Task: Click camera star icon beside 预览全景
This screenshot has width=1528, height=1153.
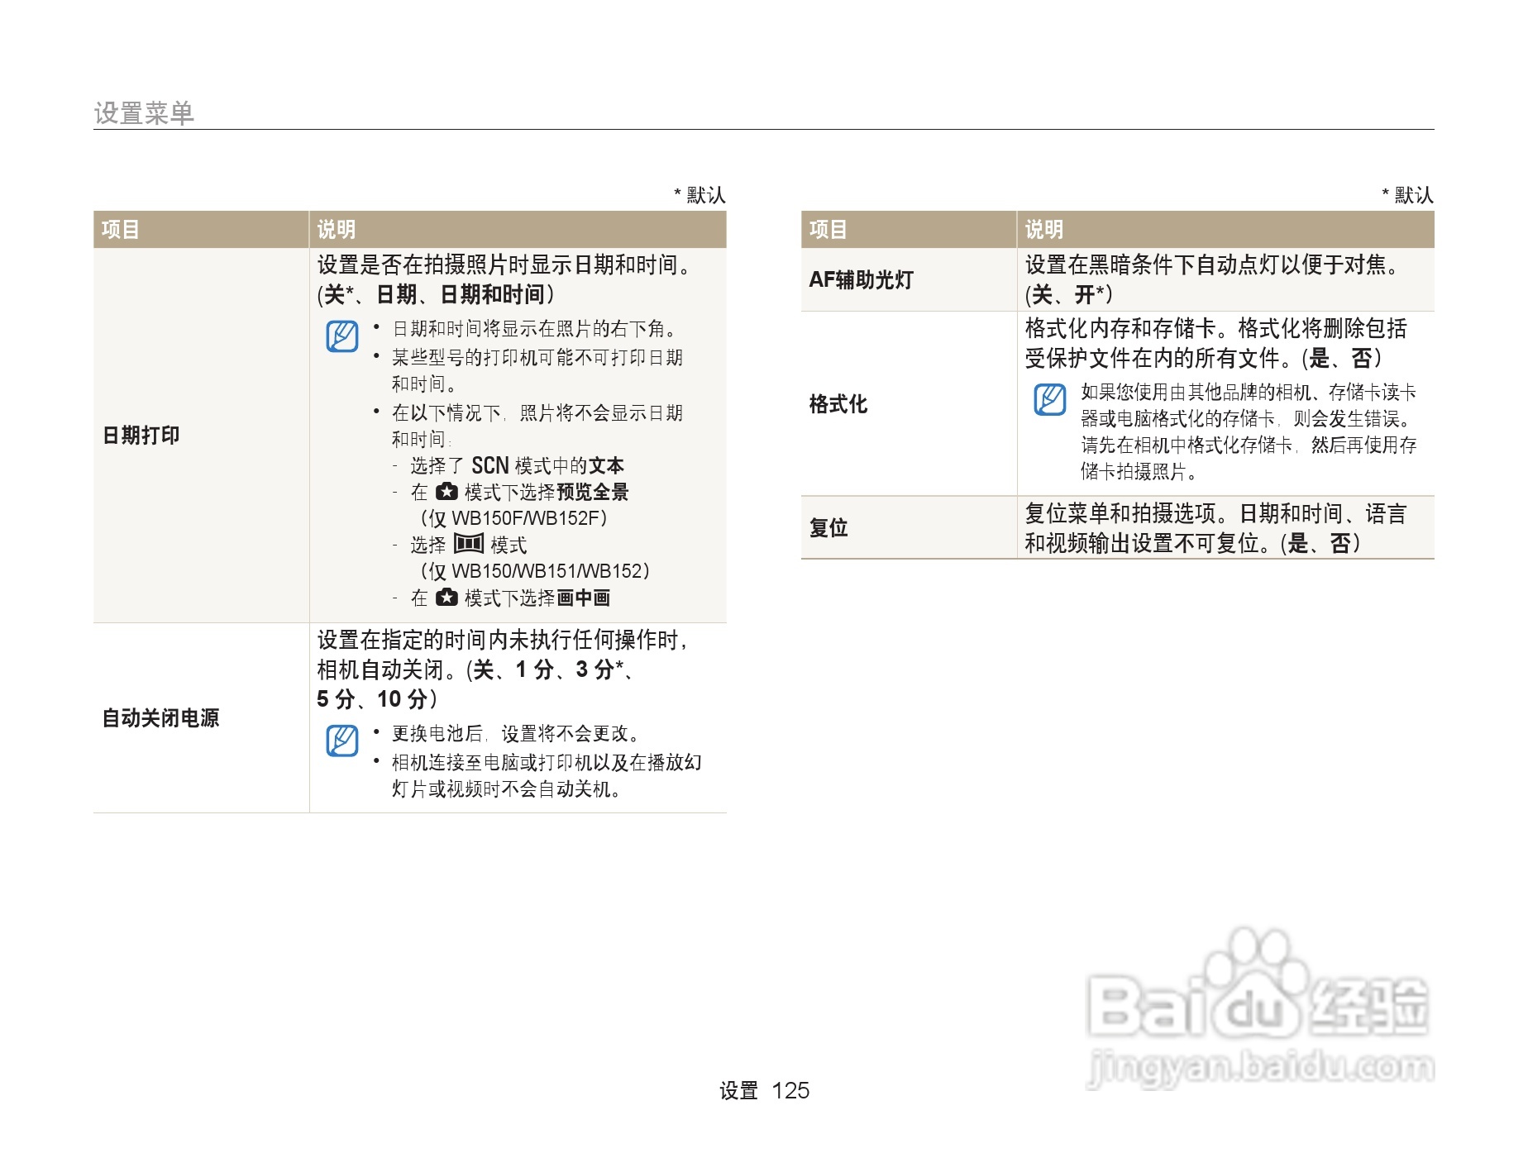Action: point(446,491)
